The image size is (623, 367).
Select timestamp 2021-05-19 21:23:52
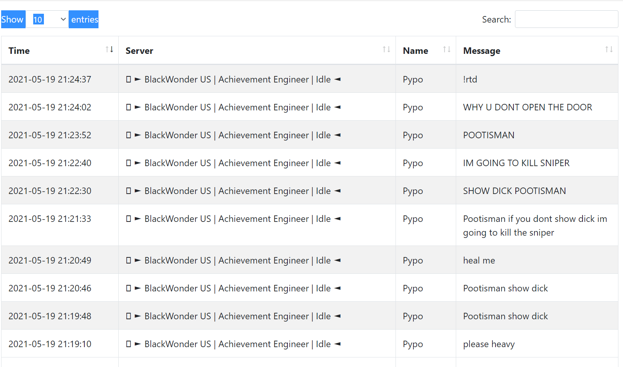[x=50, y=135]
